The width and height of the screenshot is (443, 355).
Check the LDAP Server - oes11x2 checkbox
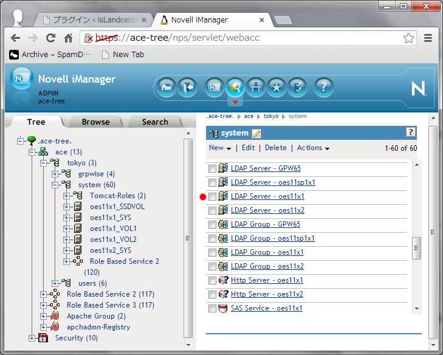tap(212, 210)
